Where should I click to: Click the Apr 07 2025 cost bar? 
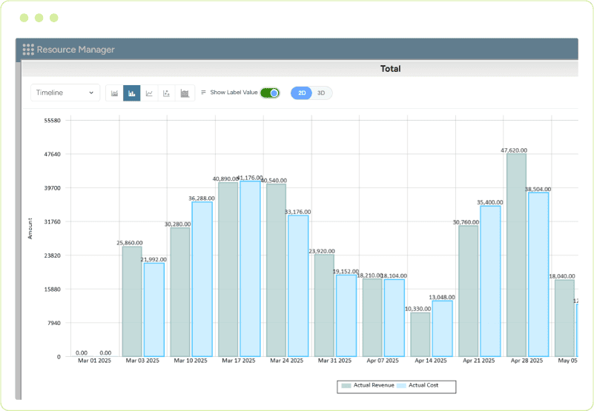pyautogui.click(x=395, y=318)
